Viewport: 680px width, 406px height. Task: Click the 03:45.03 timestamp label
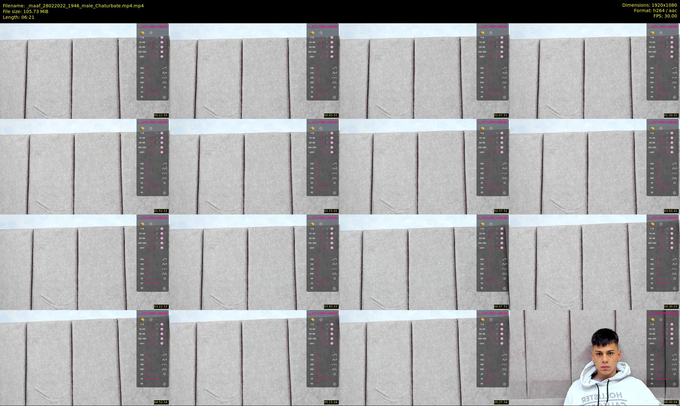(x=331, y=307)
